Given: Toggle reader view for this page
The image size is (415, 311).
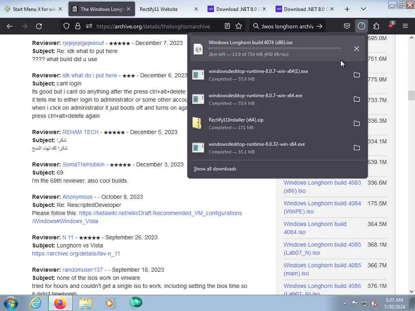Looking at the screenshot, I should [227, 26].
